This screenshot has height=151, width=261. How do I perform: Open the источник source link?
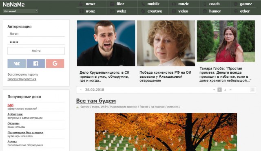click(173, 107)
